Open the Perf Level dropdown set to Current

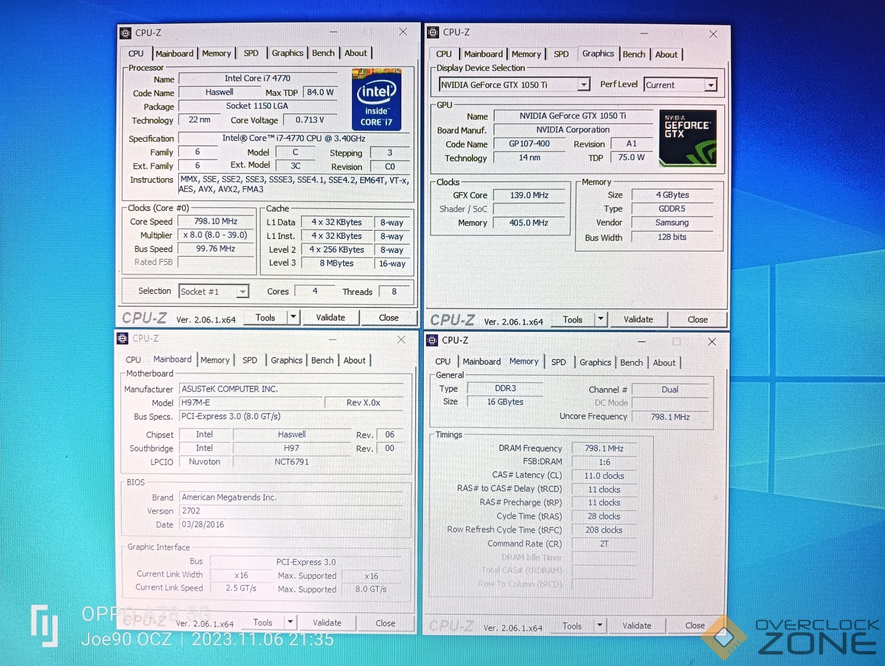tap(711, 85)
